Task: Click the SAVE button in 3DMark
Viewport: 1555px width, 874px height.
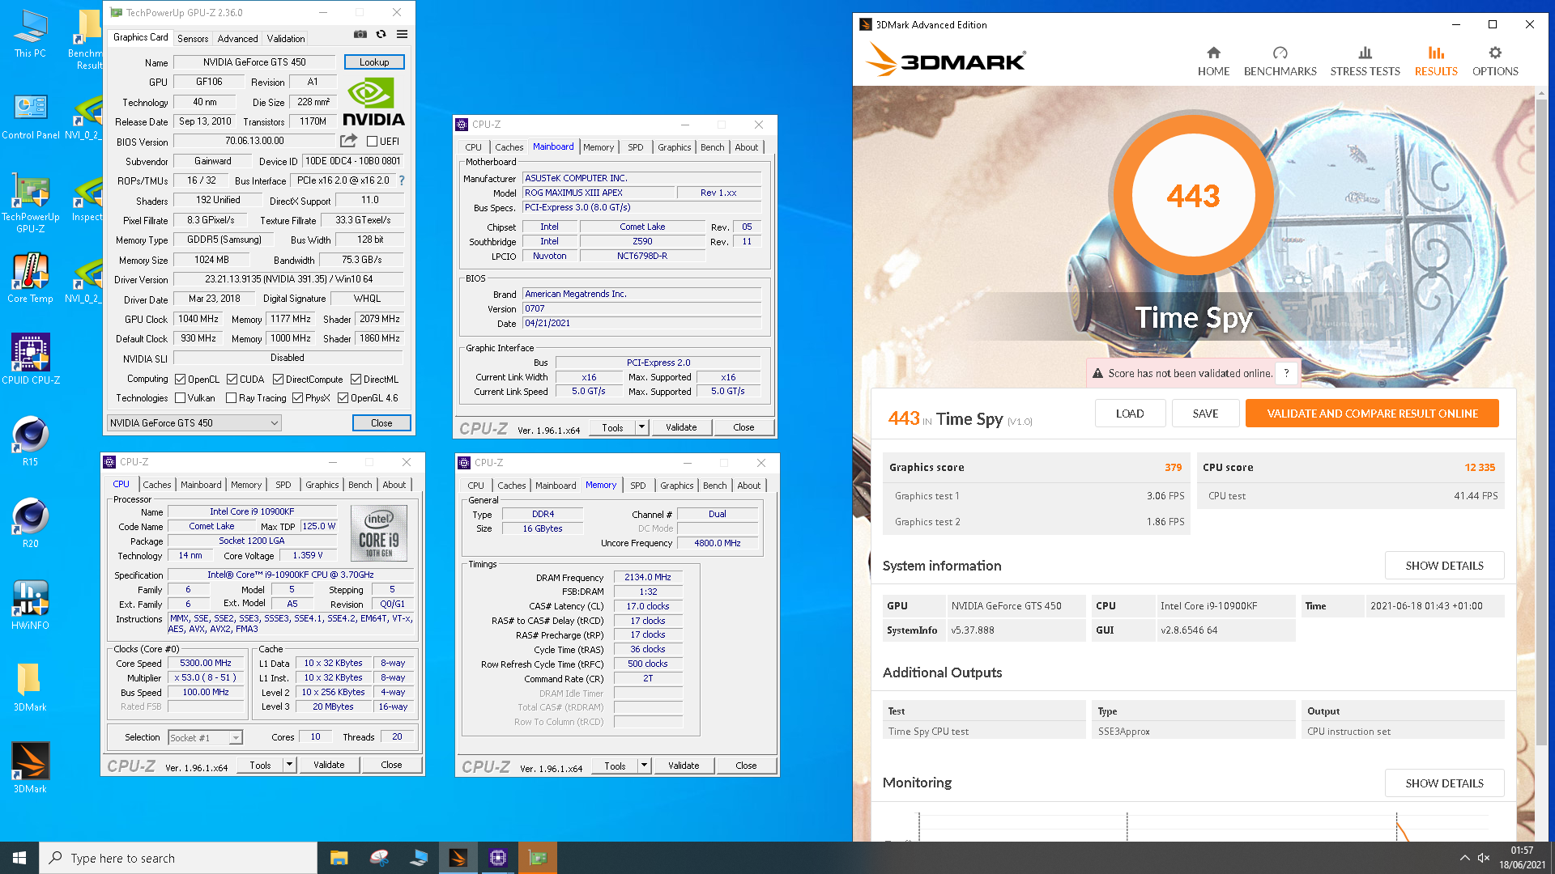Action: coord(1205,414)
